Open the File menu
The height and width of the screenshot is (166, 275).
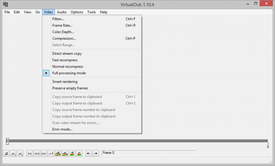[x=7, y=12]
